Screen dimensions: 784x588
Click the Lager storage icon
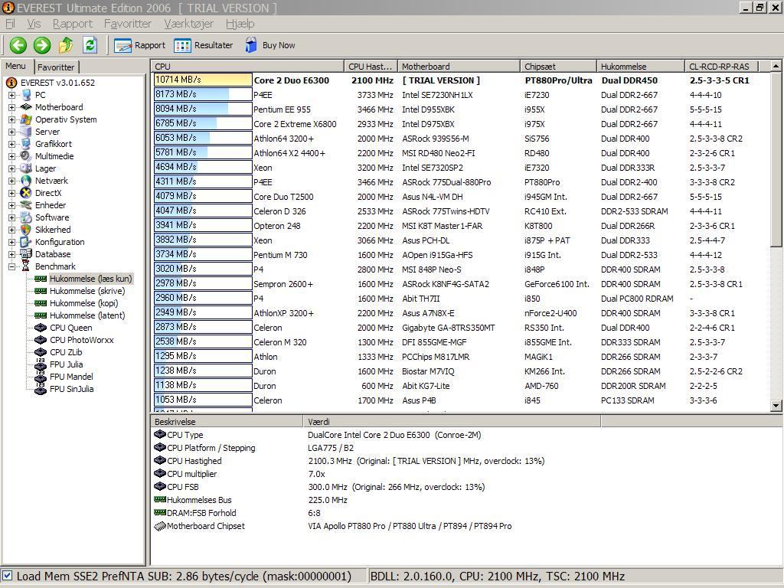point(26,168)
